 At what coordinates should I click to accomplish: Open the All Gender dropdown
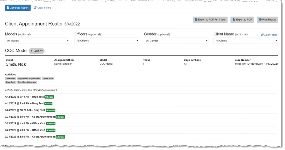pos(176,41)
